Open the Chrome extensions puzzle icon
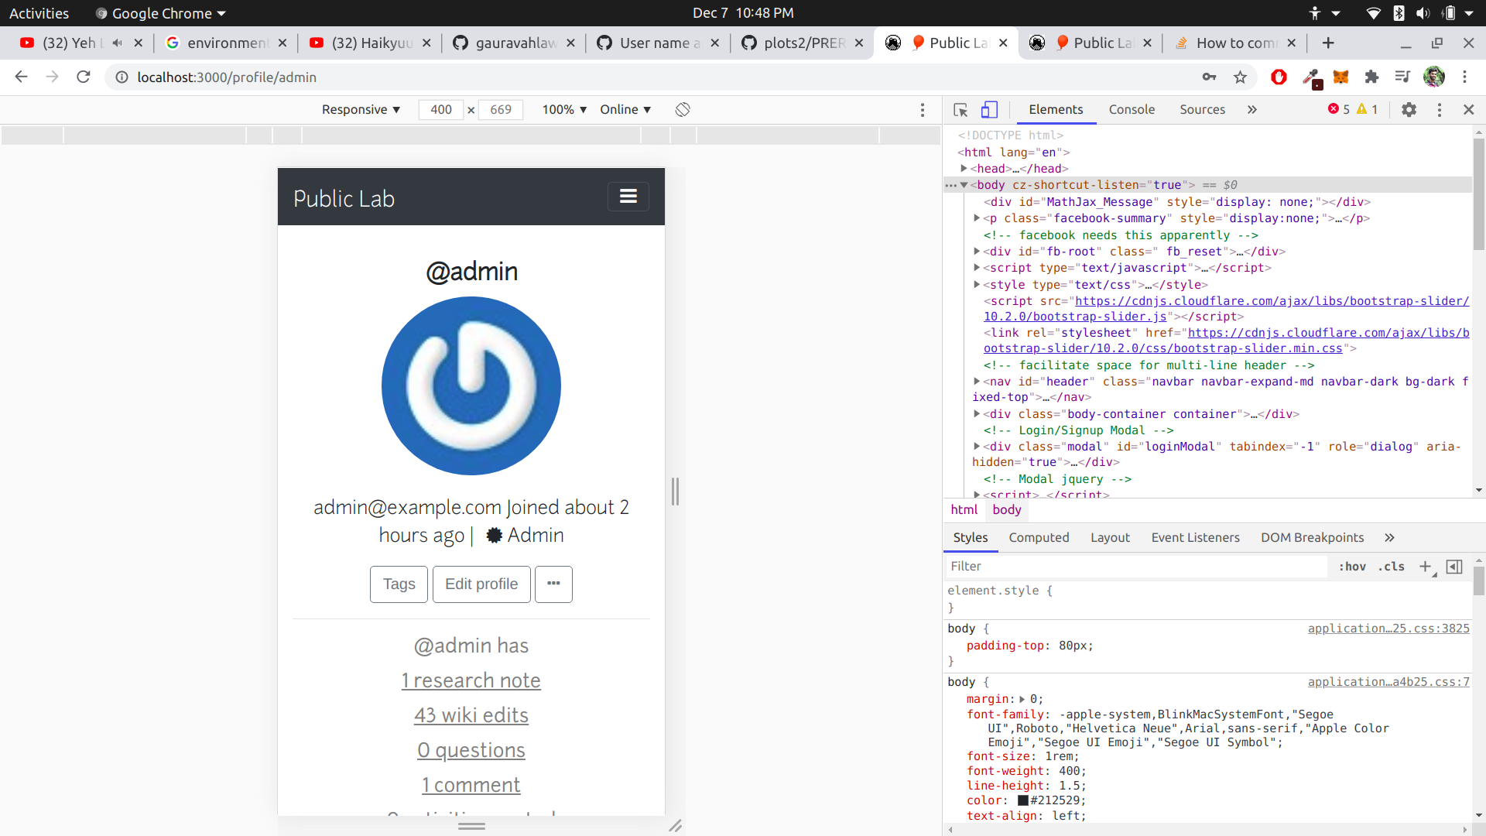The width and height of the screenshot is (1486, 836). [1371, 77]
